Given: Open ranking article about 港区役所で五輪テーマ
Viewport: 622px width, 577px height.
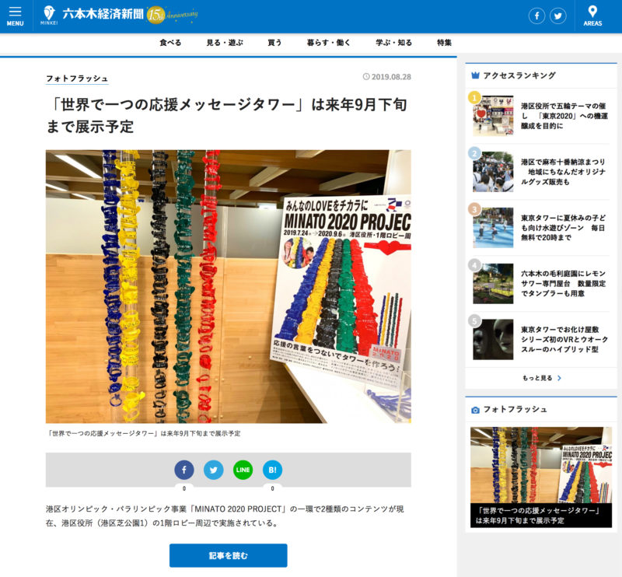Looking at the screenshot, I should tap(564, 116).
